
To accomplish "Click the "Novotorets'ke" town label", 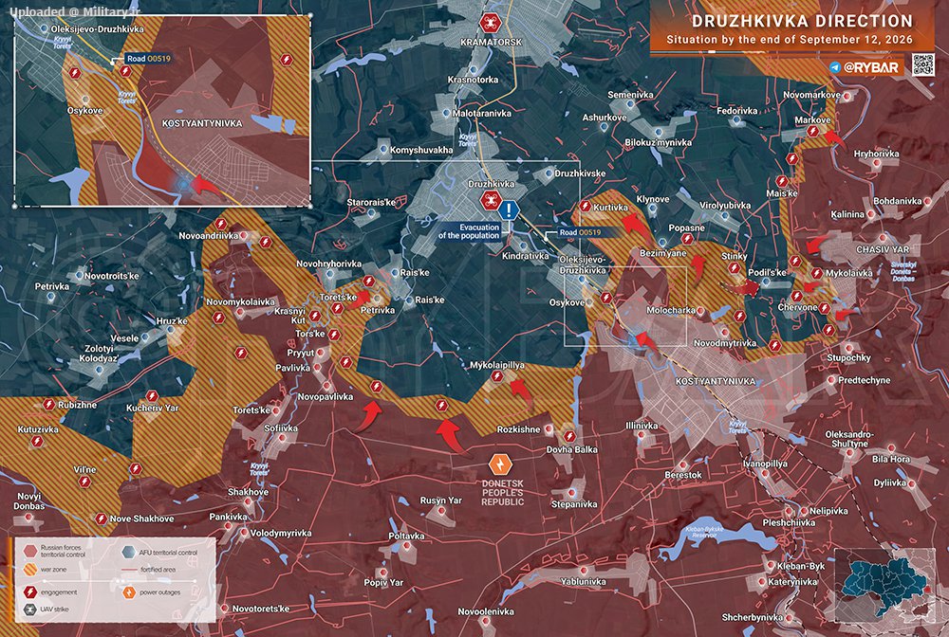I will [x=261, y=609].
